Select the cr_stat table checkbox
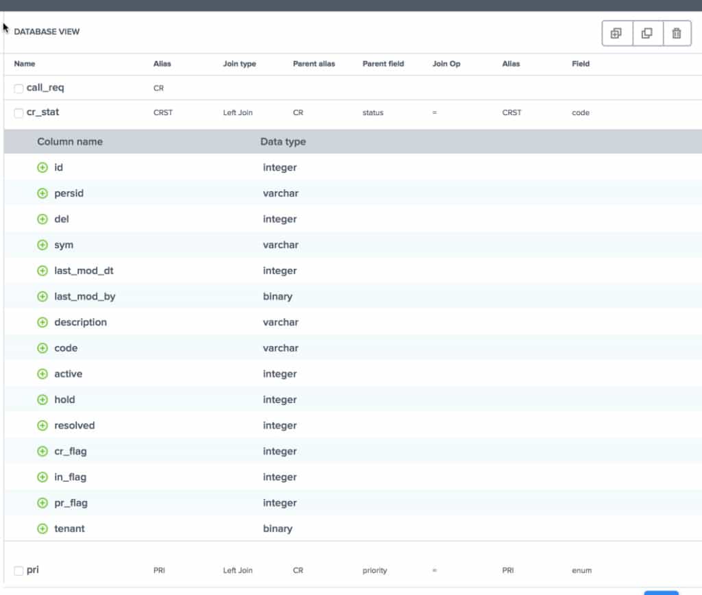The height and width of the screenshot is (595, 702). click(x=18, y=112)
